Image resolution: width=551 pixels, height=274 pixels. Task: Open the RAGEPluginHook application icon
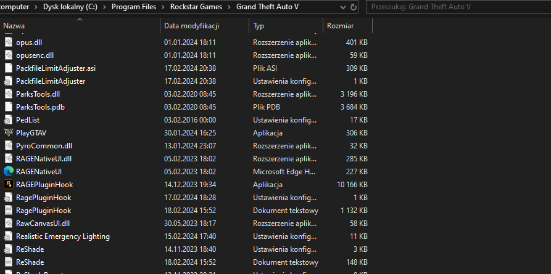[x=9, y=184]
